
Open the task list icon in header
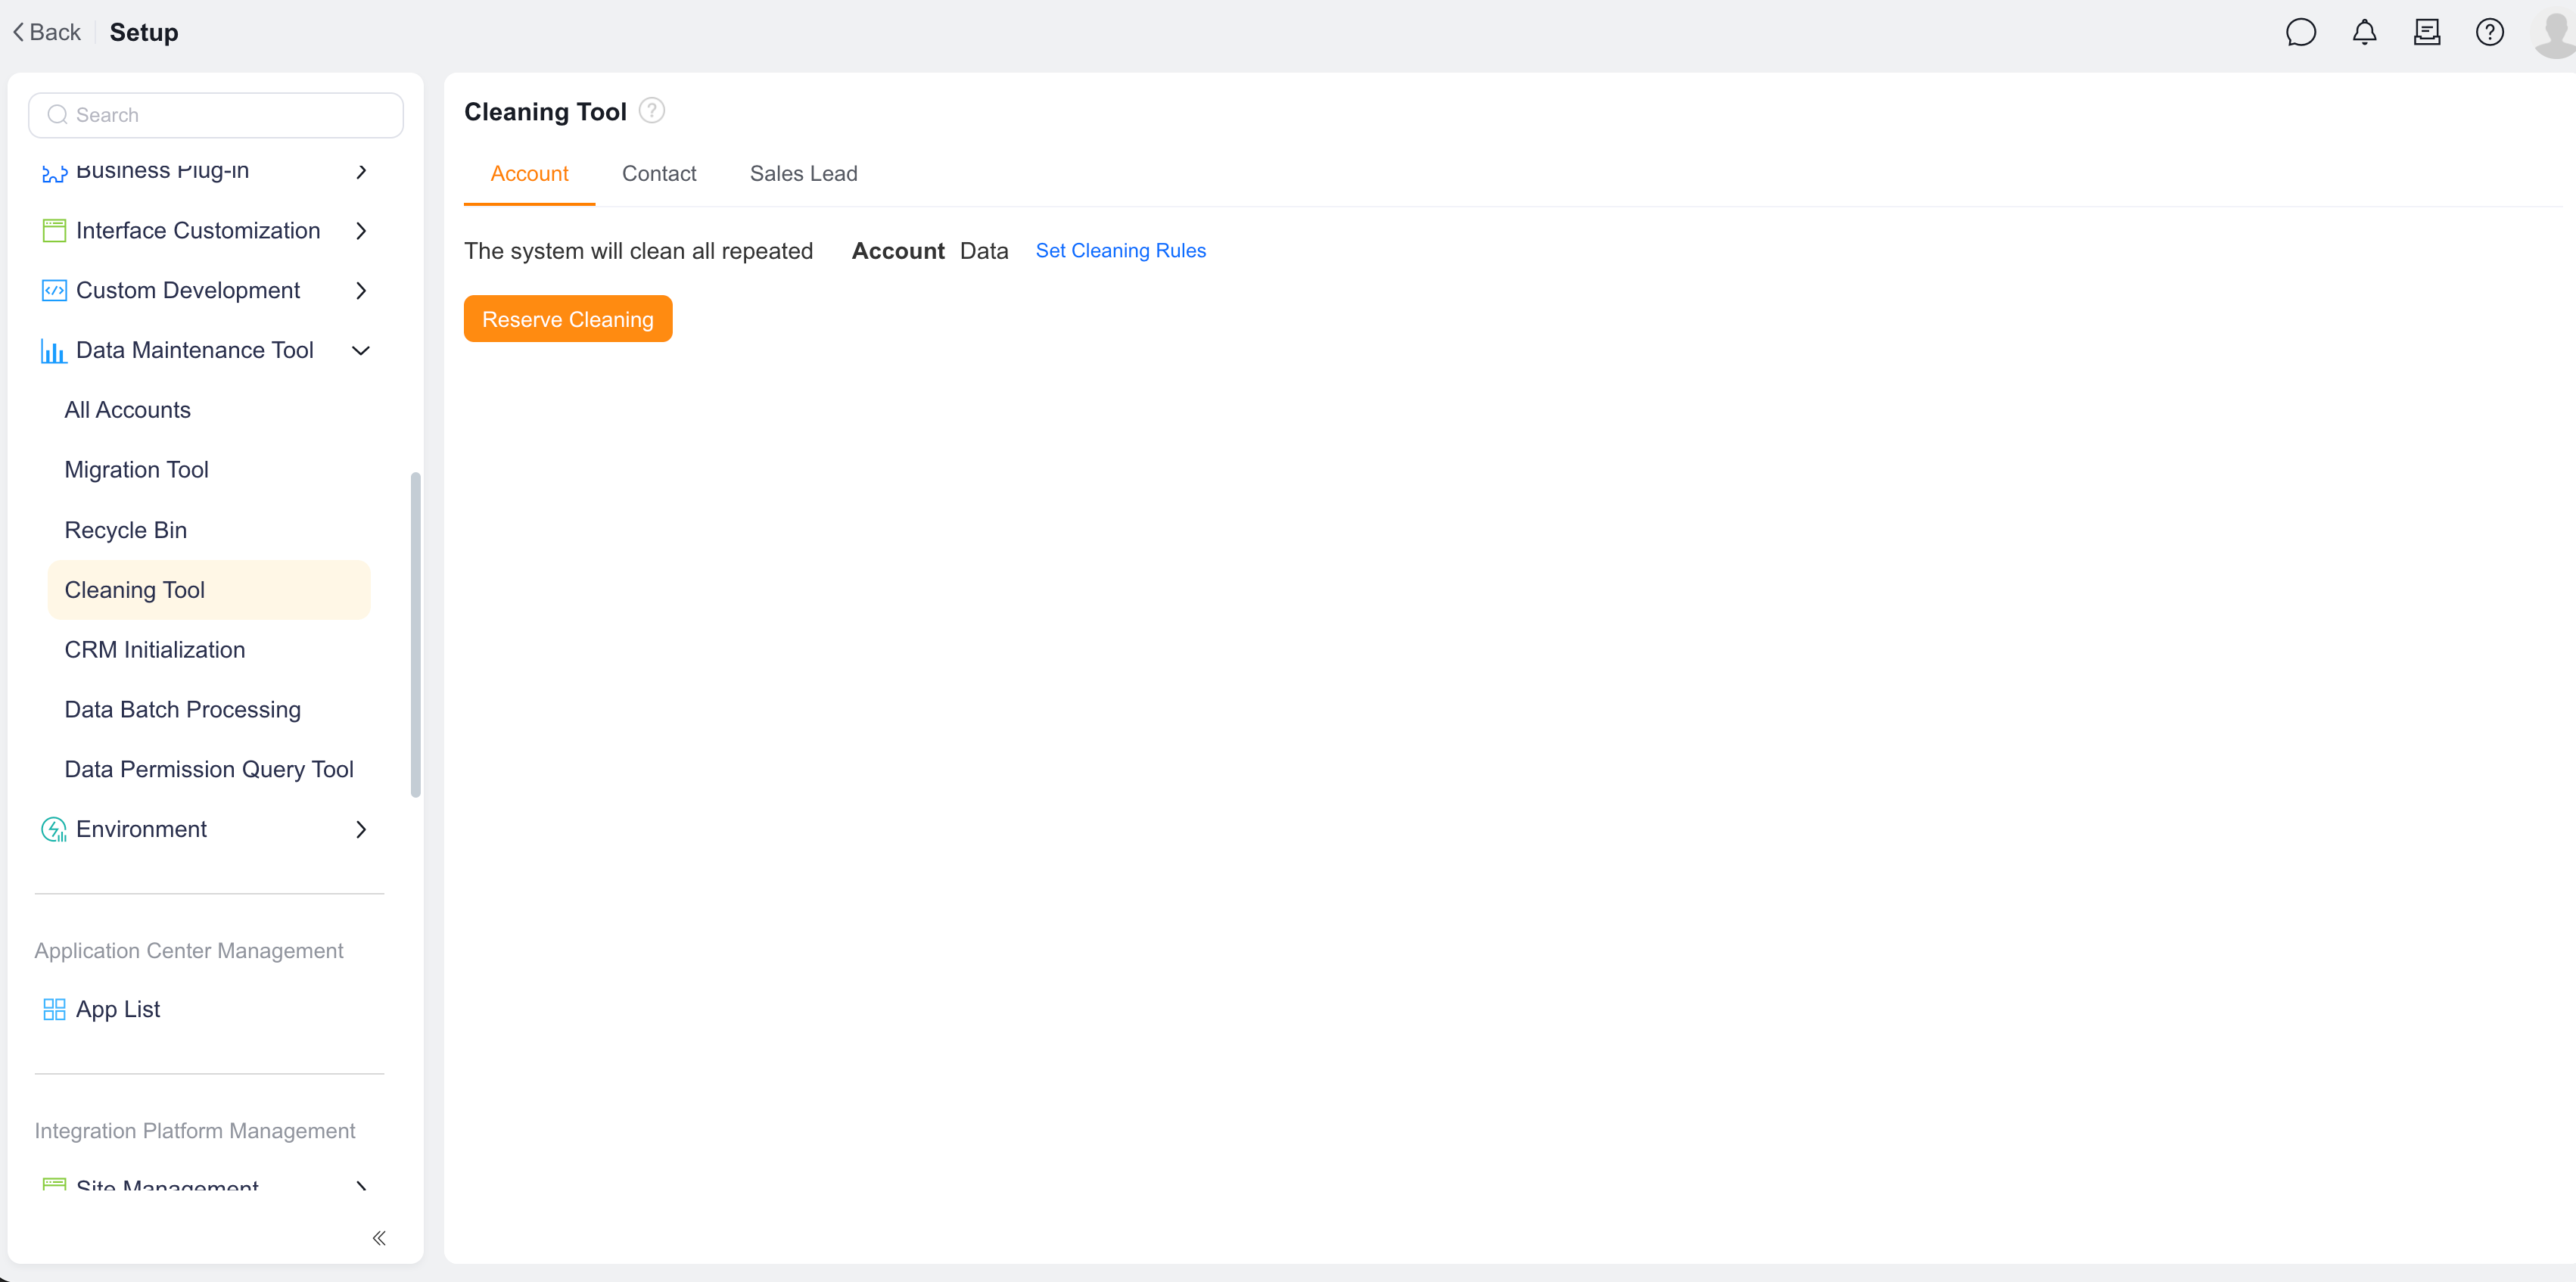point(2427,32)
